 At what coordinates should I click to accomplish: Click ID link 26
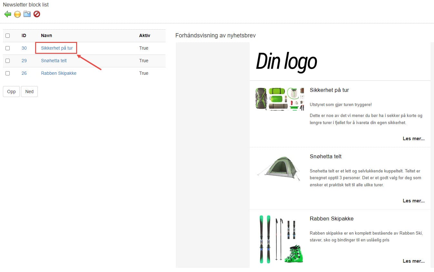(24, 73)
